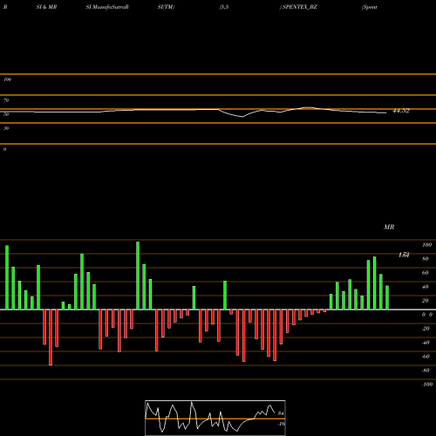The width and height of the screenshot is (436, 436).
Task: Click the MR scale label 40
Action: (x=426, y=287)
